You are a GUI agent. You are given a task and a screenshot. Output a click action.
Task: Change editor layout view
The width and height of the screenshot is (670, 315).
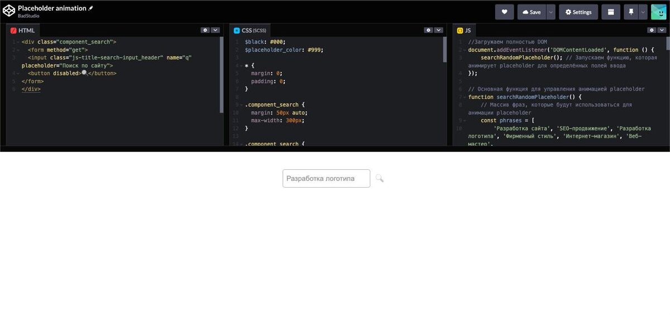[611, 12]
